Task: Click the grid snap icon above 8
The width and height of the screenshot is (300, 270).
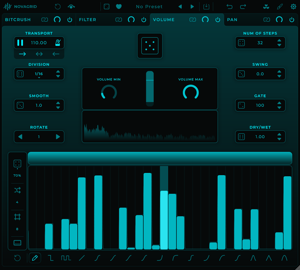Action: coord(17,217)
